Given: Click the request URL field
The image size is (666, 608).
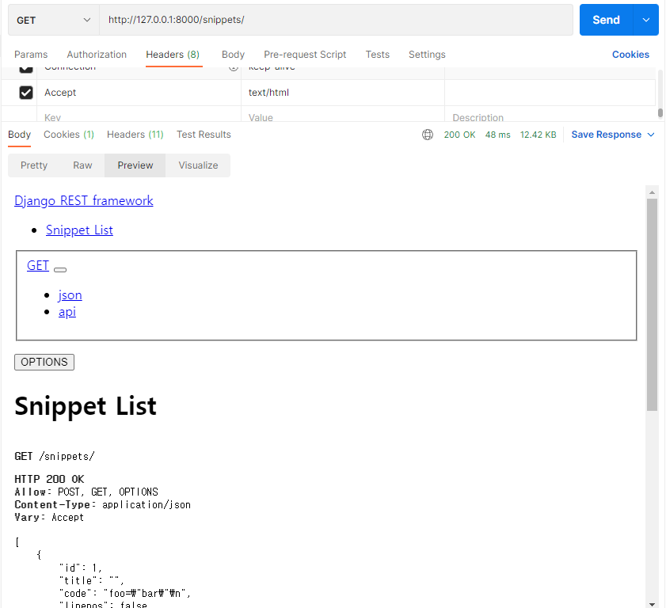Looking at the screenshot, I should click(x=336, y=20).
